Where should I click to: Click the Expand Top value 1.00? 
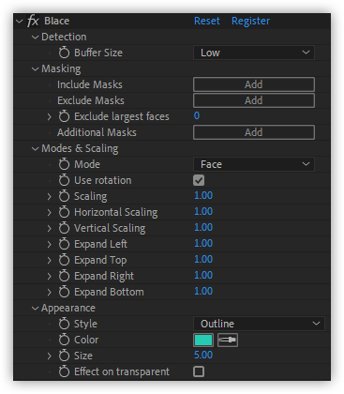pos(203,259)
